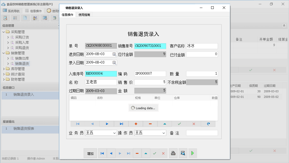Click the green run arrow at dialog bottom
289x163 pixels.
pos(192,153)
